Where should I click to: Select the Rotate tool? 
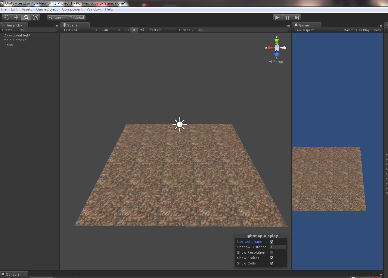tap(26, 17)
